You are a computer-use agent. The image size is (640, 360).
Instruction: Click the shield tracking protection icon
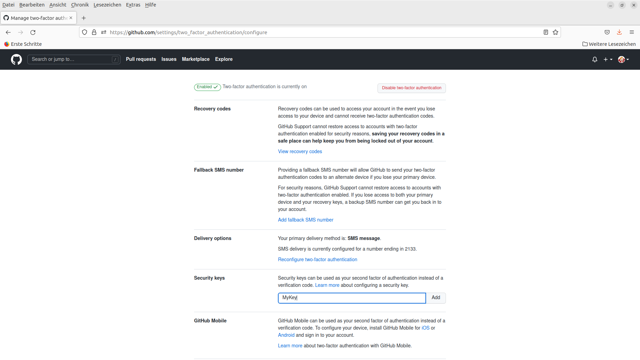(x=85, y=32)
